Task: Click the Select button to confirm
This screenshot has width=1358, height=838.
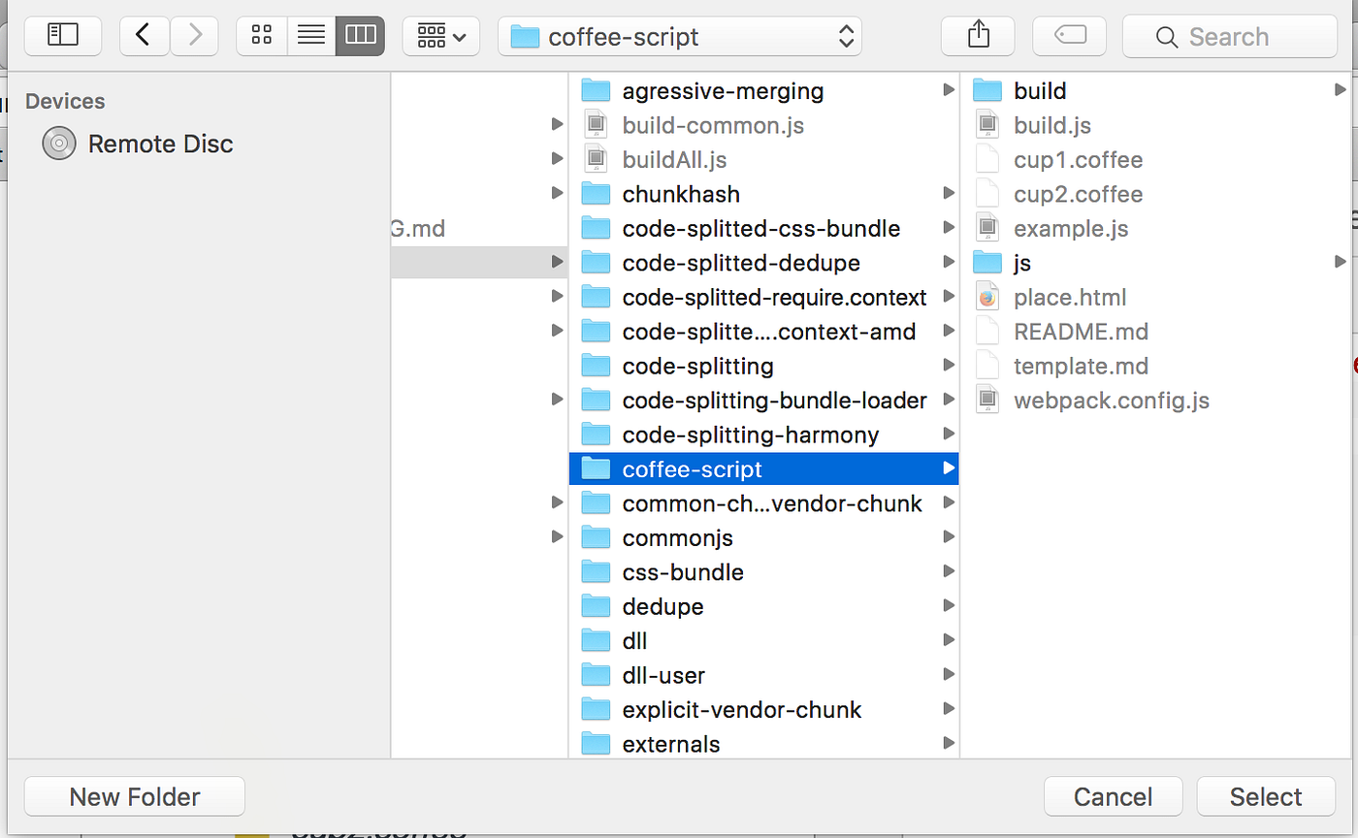Action: tap(1265, 795)
